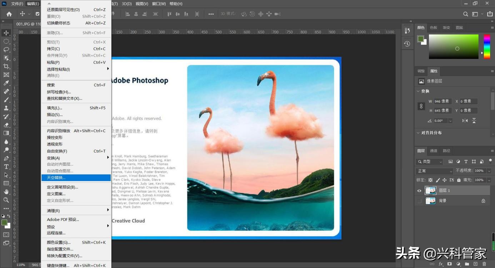Open the 正常 blend mode dropdown
Viewport: 495px width, 268px height.
point(435,171)
